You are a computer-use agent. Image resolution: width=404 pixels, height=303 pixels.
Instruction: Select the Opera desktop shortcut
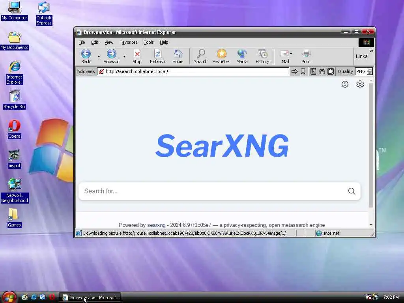click(x=14, y=129)
